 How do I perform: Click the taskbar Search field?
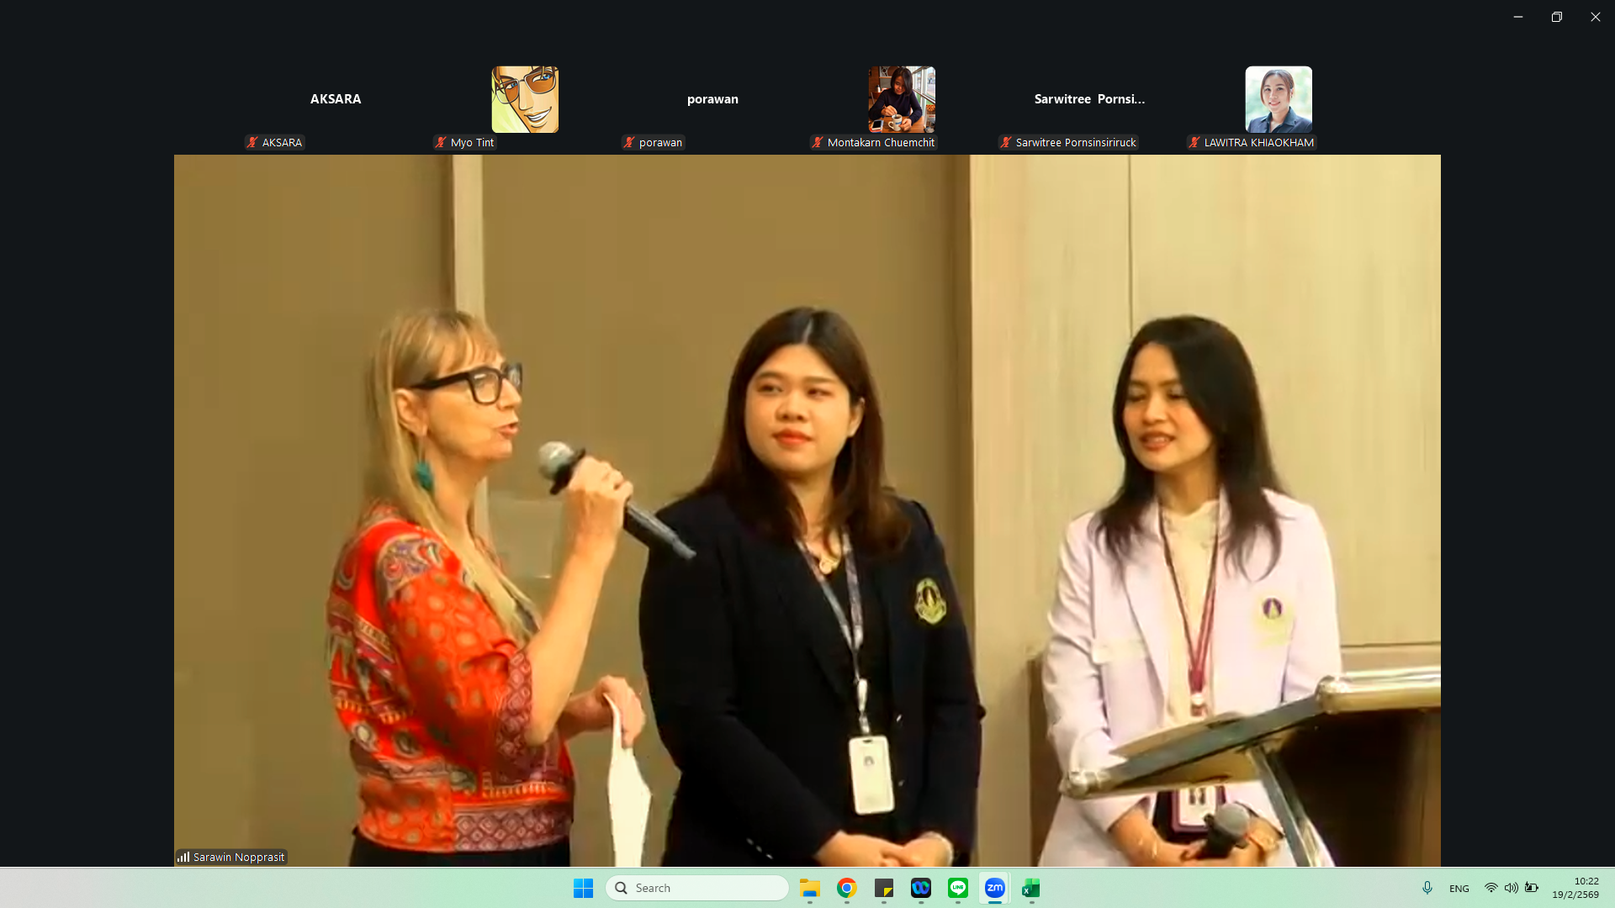pos(698,888)
